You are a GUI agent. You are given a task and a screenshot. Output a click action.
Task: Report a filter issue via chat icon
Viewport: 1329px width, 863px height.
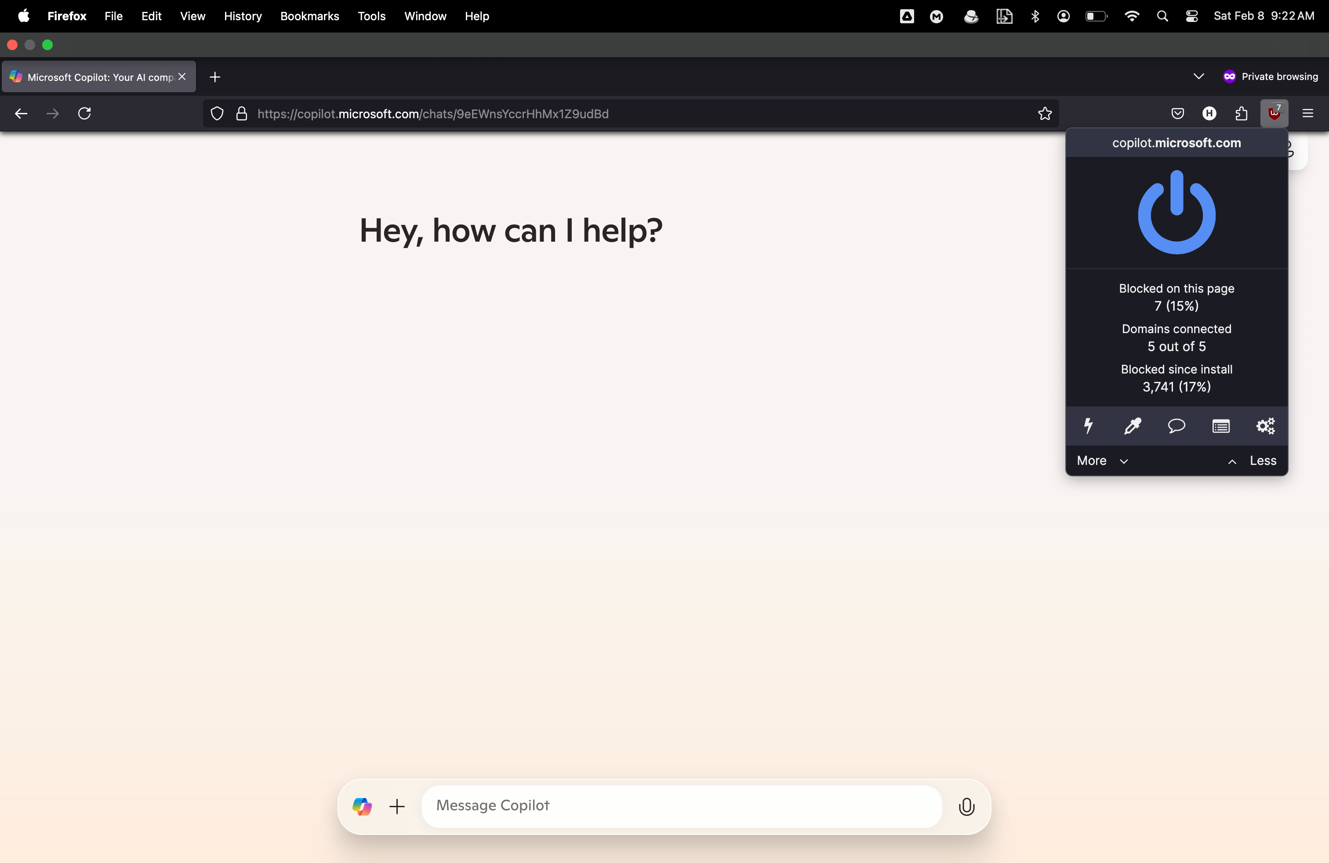pyautogui.click(x=1176, y=426)
